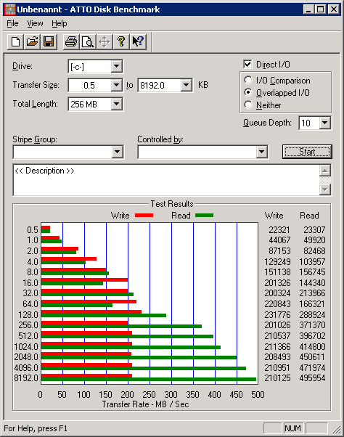Click the Transfer Rate - MB / Sec axis label
This screenshot has width=344, height=437.
click(x=145, y=404)
